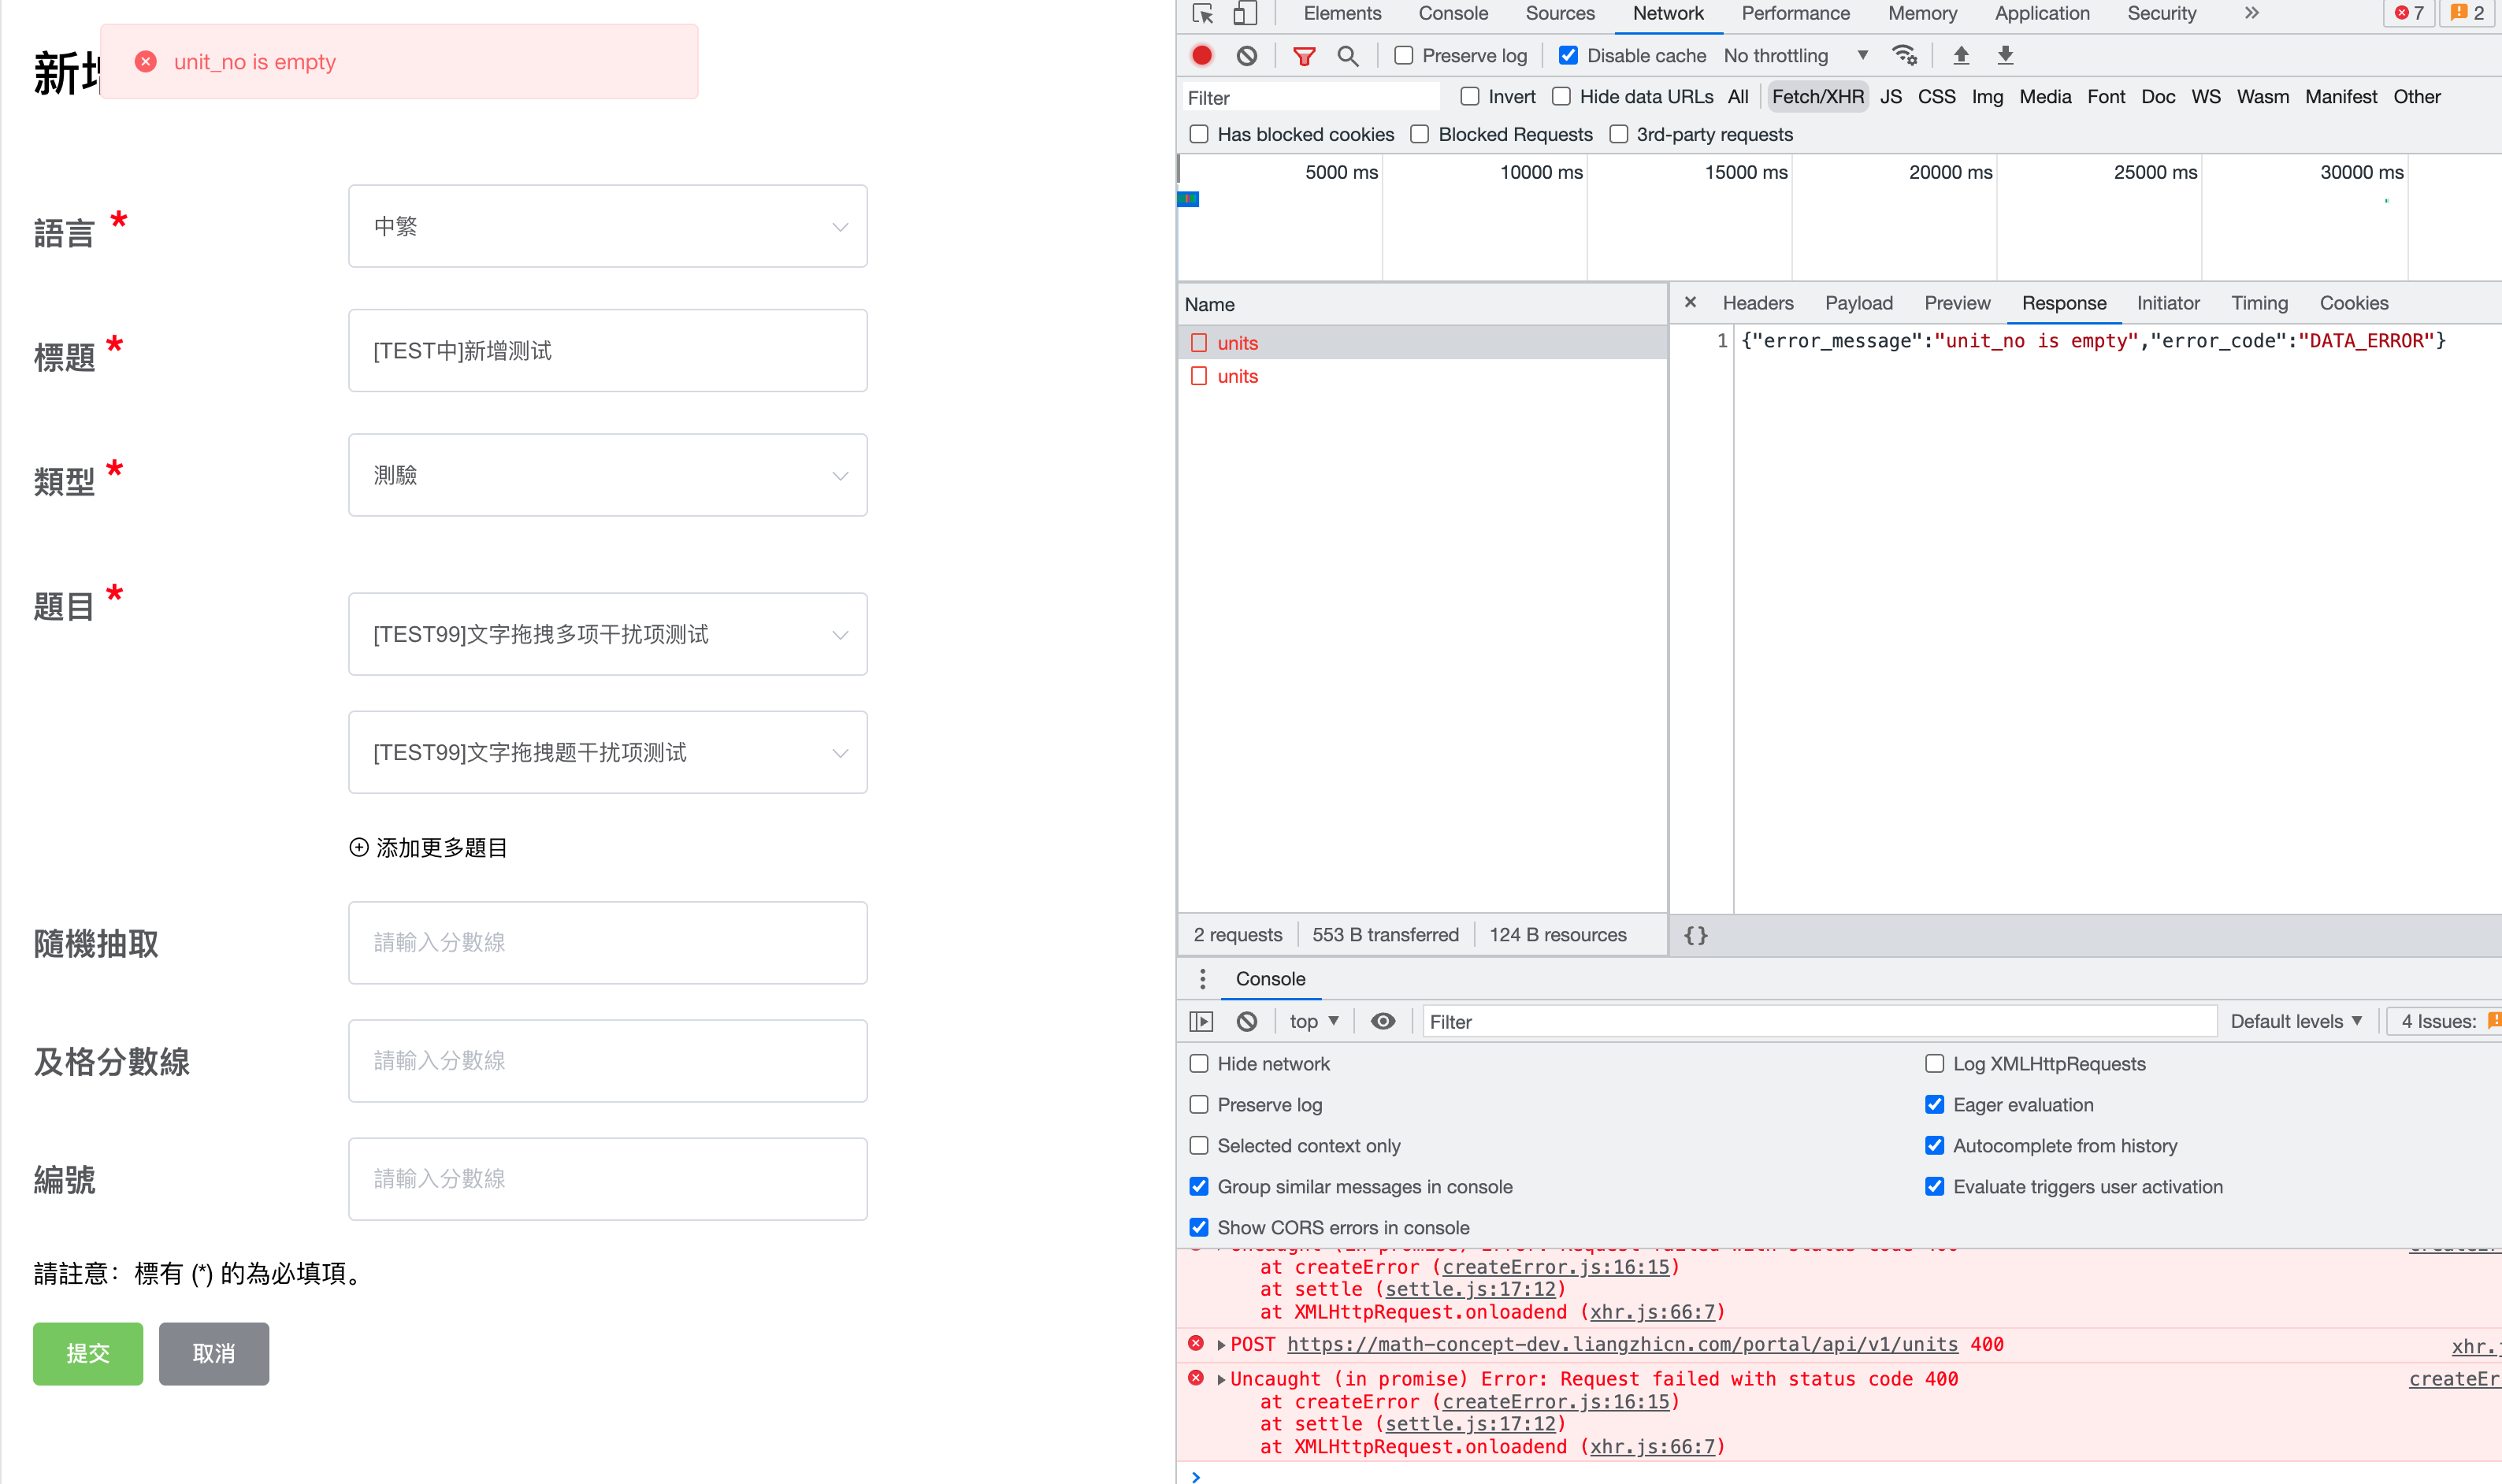Viewport: 2502px width, 1484px height.
Task: Open xhr.js:66:7 link in last error
Action: pyautogui.click(x=1653, y=1447)
